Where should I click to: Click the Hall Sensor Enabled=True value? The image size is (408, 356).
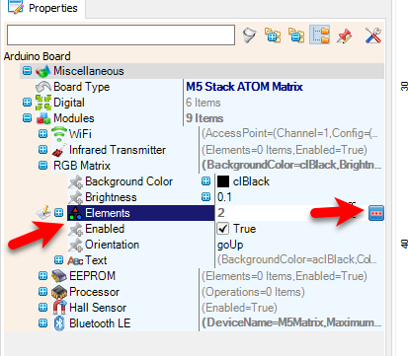click(239, 308)
